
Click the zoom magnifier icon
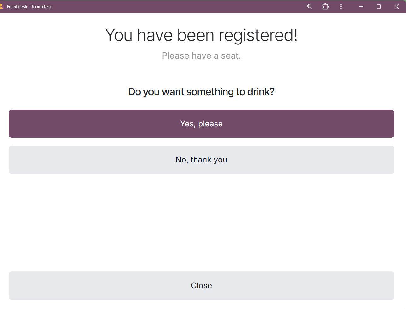(x=309, y=7)
